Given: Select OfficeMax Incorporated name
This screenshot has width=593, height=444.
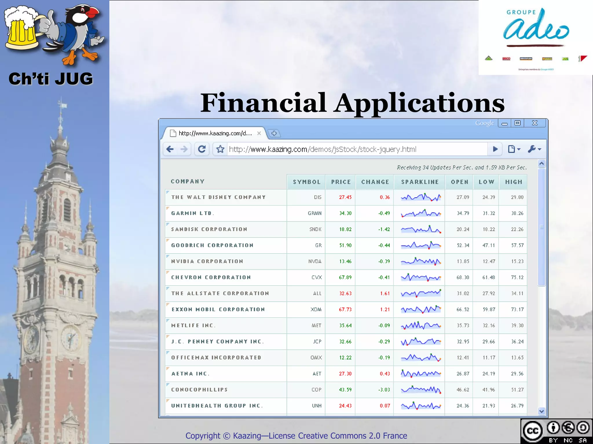Looking at the screenshot, I should pos(216,358).
